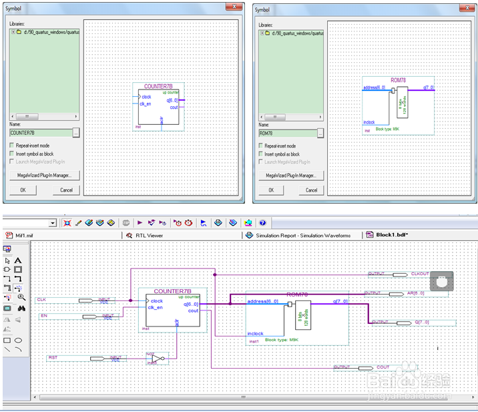Click OK in the ROM78 symbol dialog
The width and height of the screenshot is (478, 412).
tap(271, 190)
